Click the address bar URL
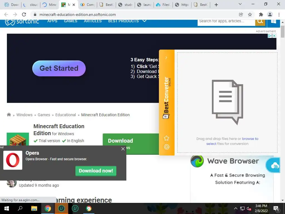The image size is (285, 214). pyautogui.click(x=78, y=14)
